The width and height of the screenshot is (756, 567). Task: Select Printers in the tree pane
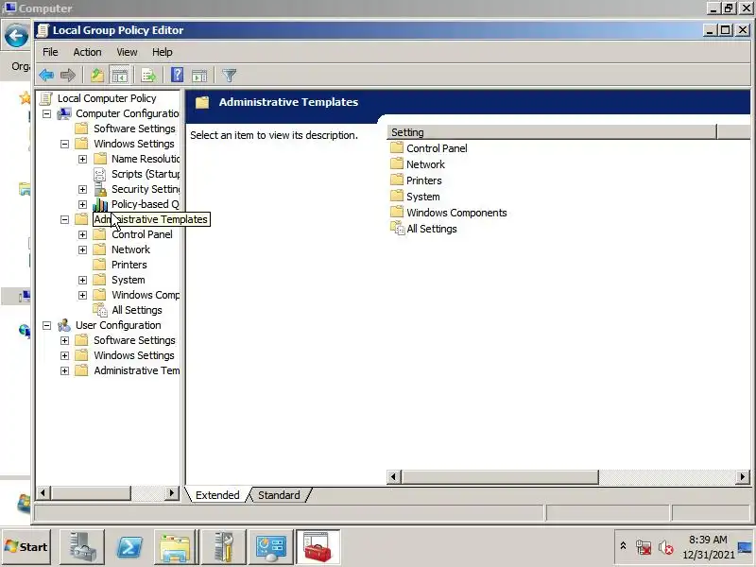(x=129, y=265)
